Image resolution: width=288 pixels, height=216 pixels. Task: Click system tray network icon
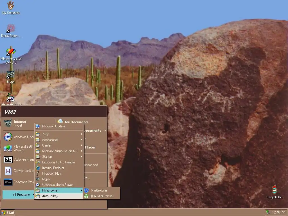[268, 212]
